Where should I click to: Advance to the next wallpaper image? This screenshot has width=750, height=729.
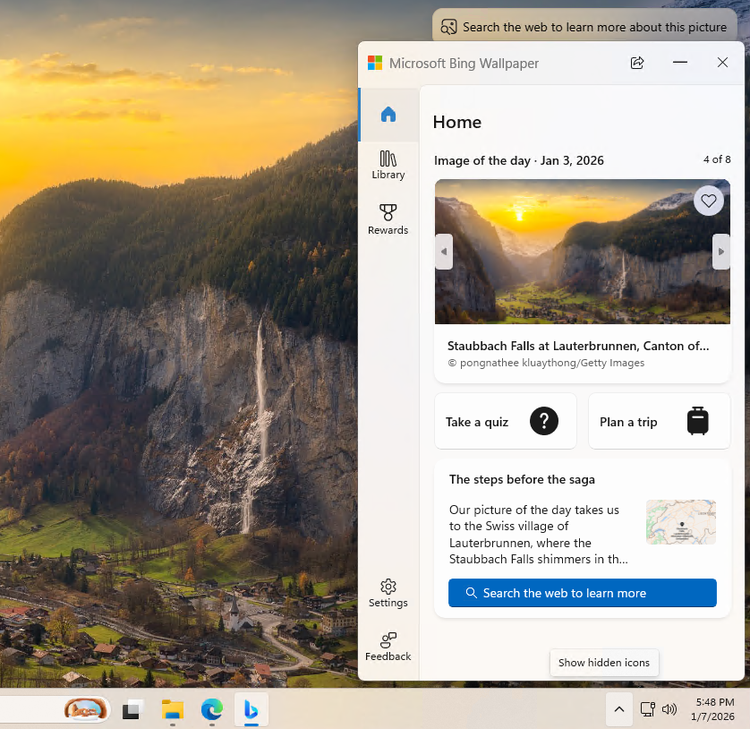pyautogui.click(x=721, y=252)
